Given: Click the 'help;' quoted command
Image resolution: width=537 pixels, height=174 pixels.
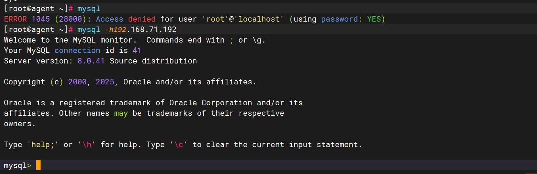Looking at the screenshot, I should 43,145.
